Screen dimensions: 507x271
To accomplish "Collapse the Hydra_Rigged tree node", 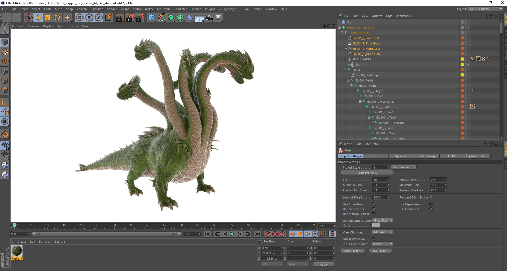I will click(342, 33).
